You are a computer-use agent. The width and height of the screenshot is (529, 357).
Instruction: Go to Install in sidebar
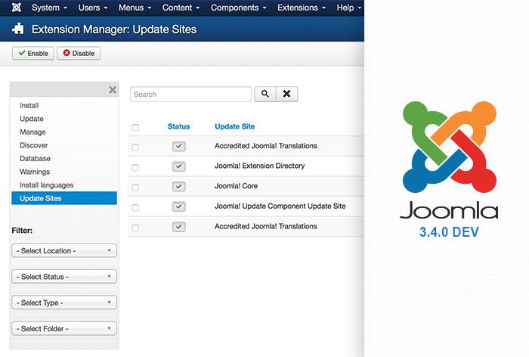29,105
